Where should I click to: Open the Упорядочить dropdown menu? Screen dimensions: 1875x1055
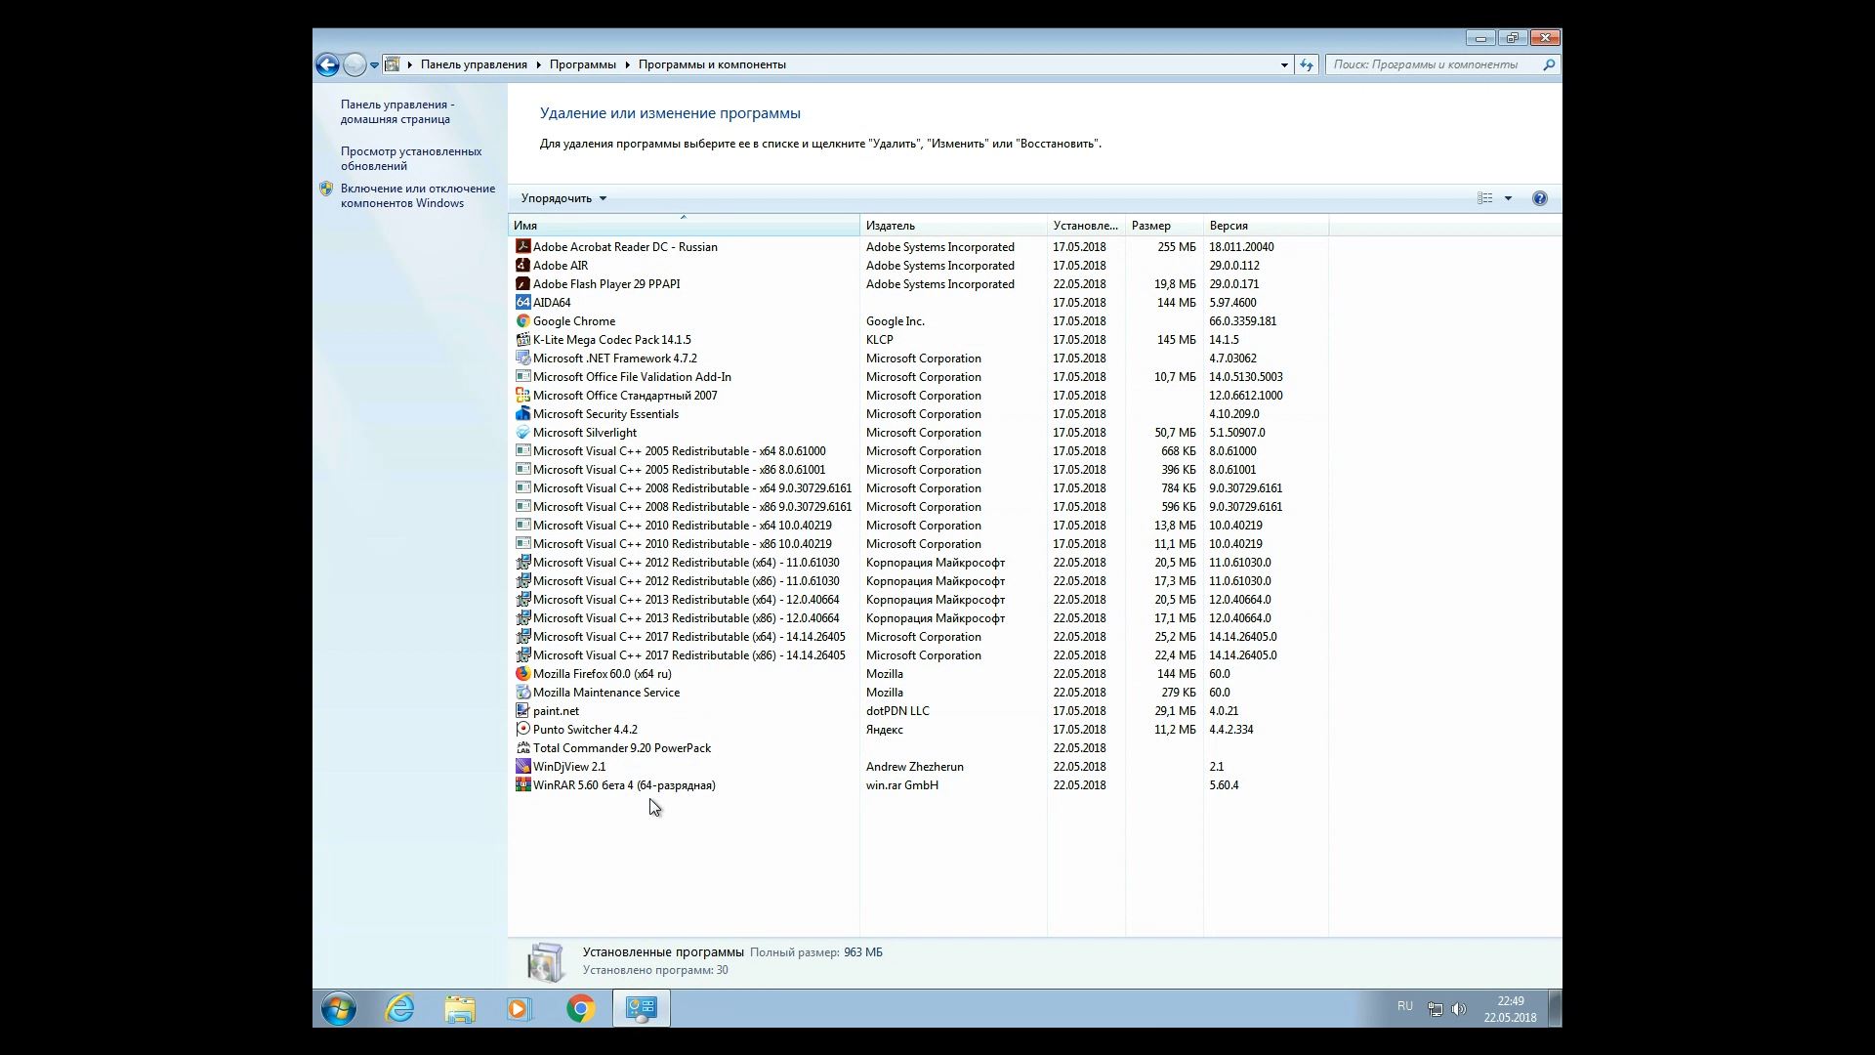tap(563, 198)
